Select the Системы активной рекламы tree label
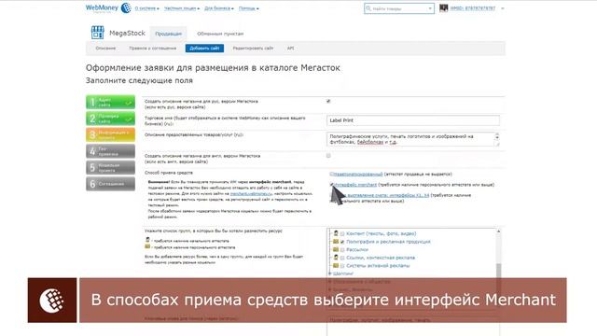This screenshot has width=597, height=336. [378, 265]
